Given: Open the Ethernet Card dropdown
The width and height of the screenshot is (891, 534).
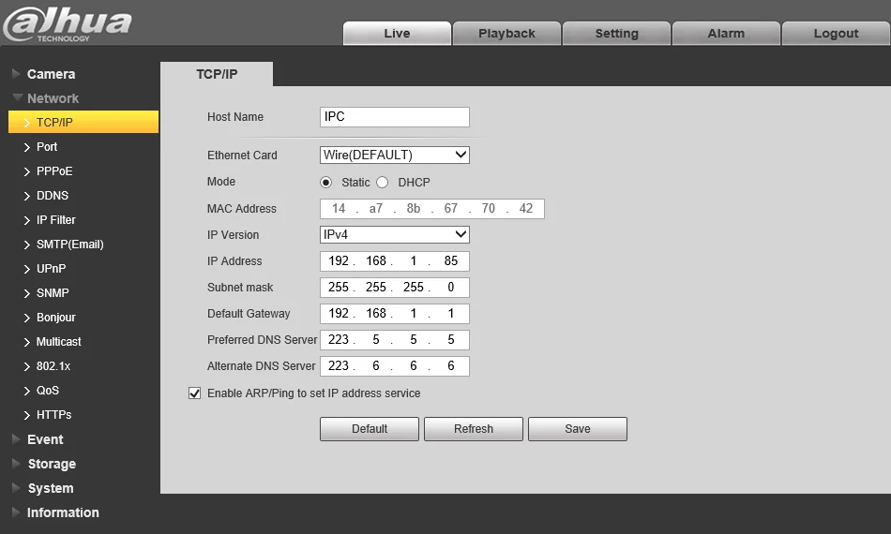Looking at the screenshot, I should pyautogui.click(x=394, y=155).
